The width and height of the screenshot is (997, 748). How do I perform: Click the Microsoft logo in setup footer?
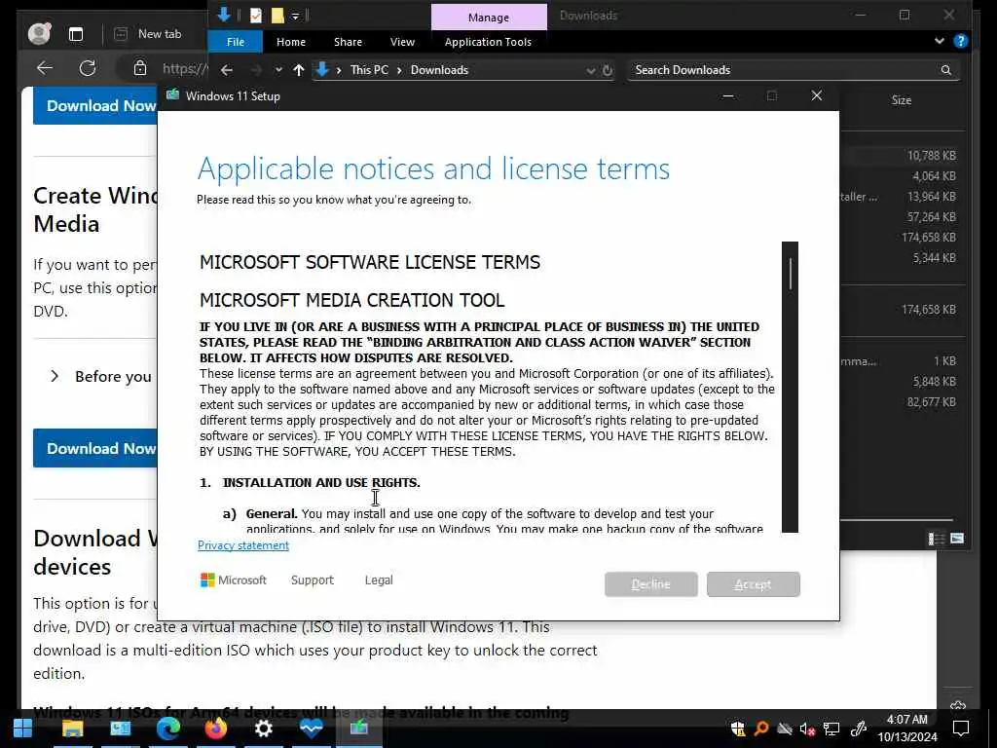click(234, 580)
